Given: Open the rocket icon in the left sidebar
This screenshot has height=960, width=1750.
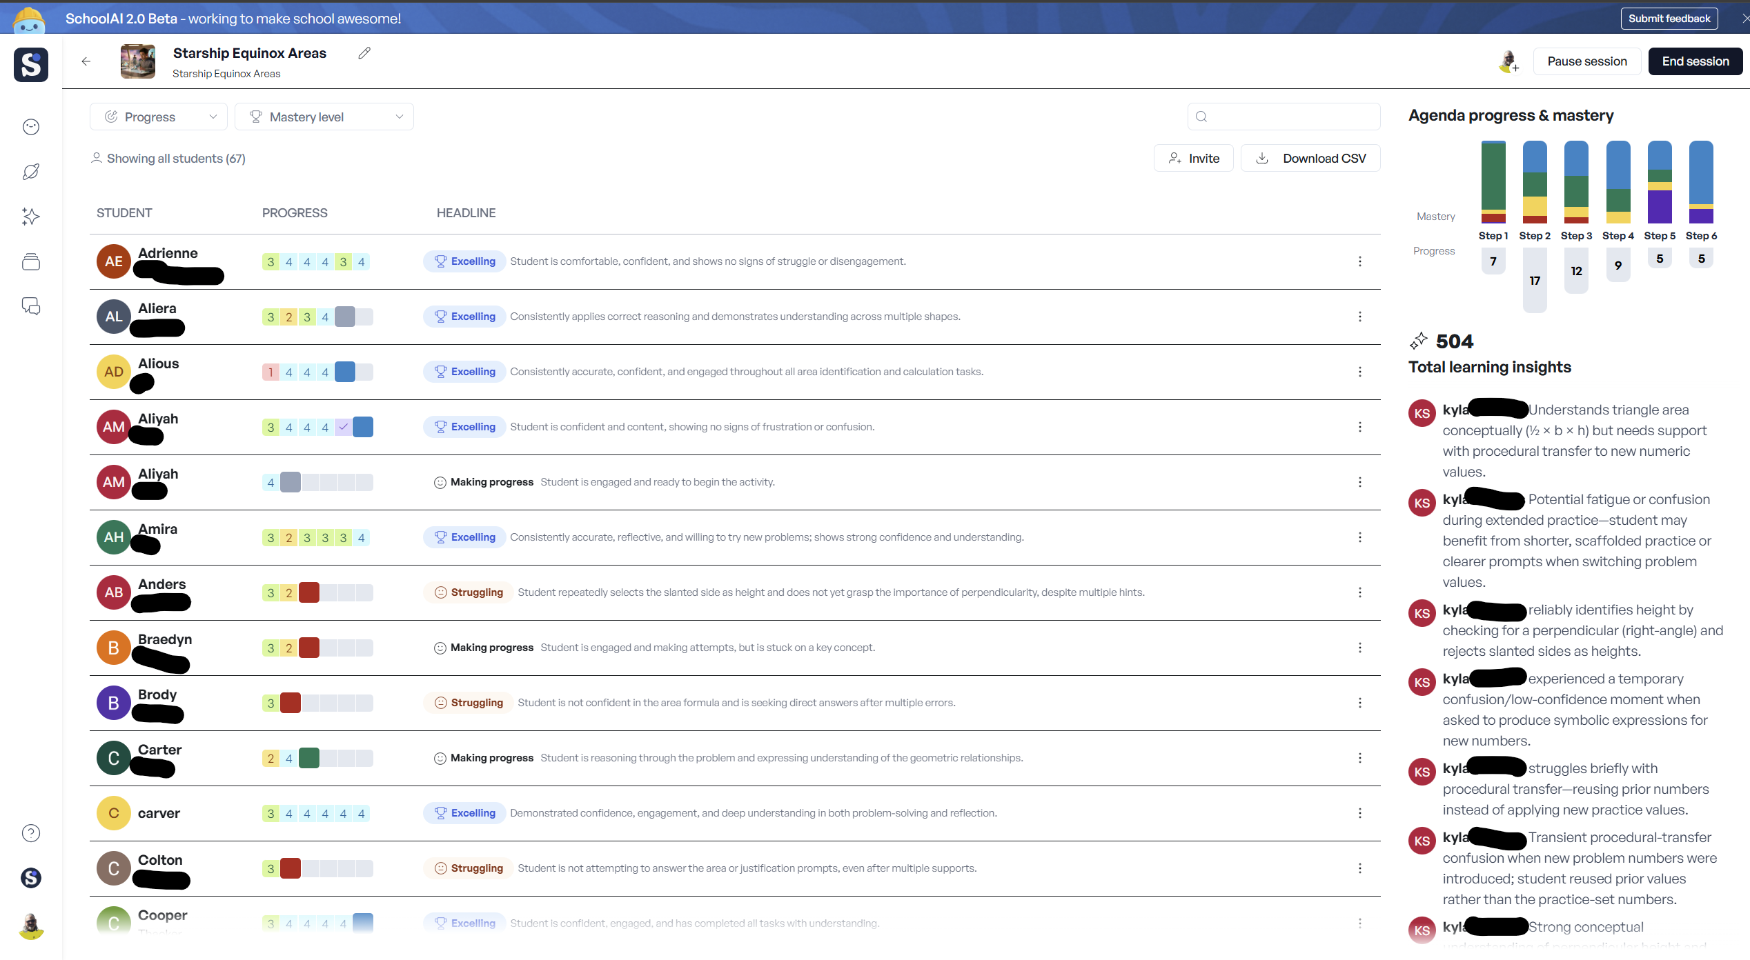Looking at the screenshot, I should pyautogui.click(x=31, y=172).
